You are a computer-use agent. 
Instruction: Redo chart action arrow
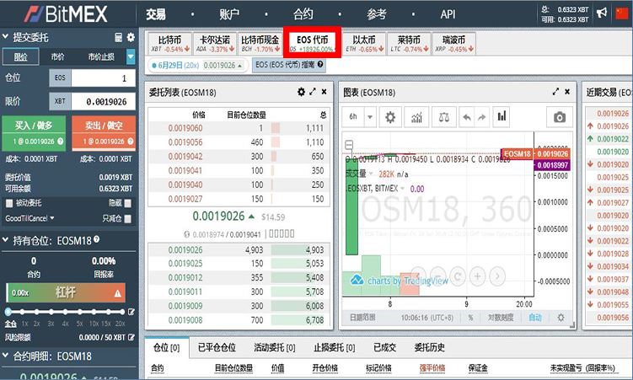click(x=482, y=117)
